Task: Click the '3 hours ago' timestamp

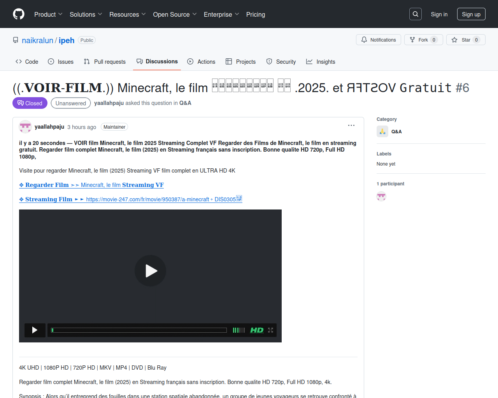Action: pyautogui.click(x=82, y=127)
